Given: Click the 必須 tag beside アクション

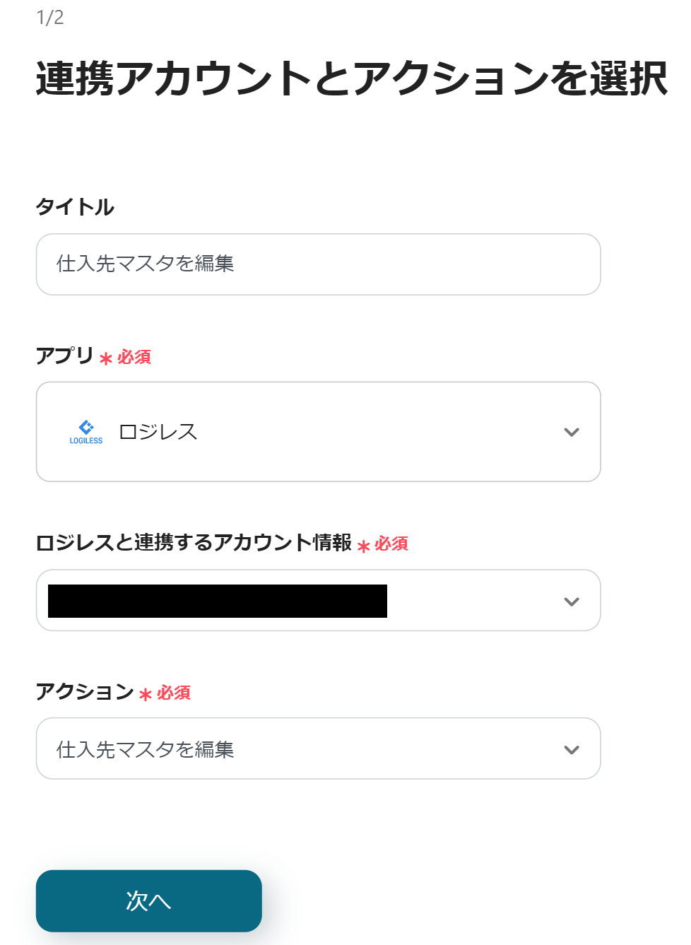Looking at the screenshot, I should tap(174, 693).
